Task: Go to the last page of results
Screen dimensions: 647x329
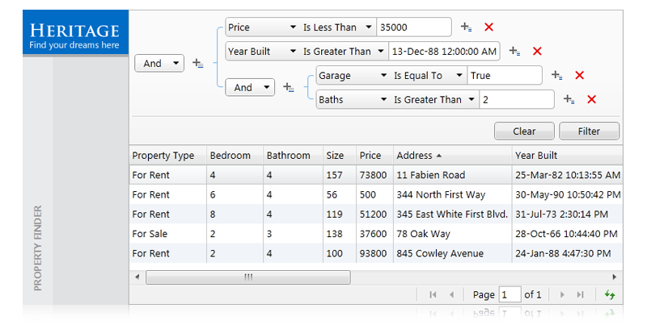Action: point(581,294)
